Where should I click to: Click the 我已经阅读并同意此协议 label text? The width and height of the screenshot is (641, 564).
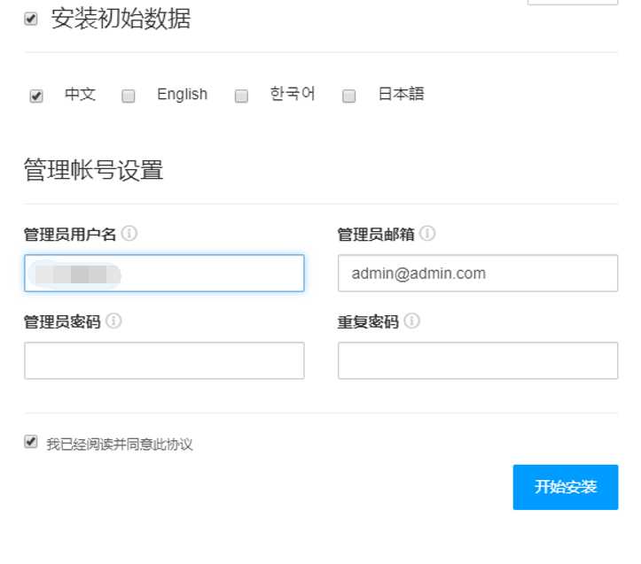120,444
